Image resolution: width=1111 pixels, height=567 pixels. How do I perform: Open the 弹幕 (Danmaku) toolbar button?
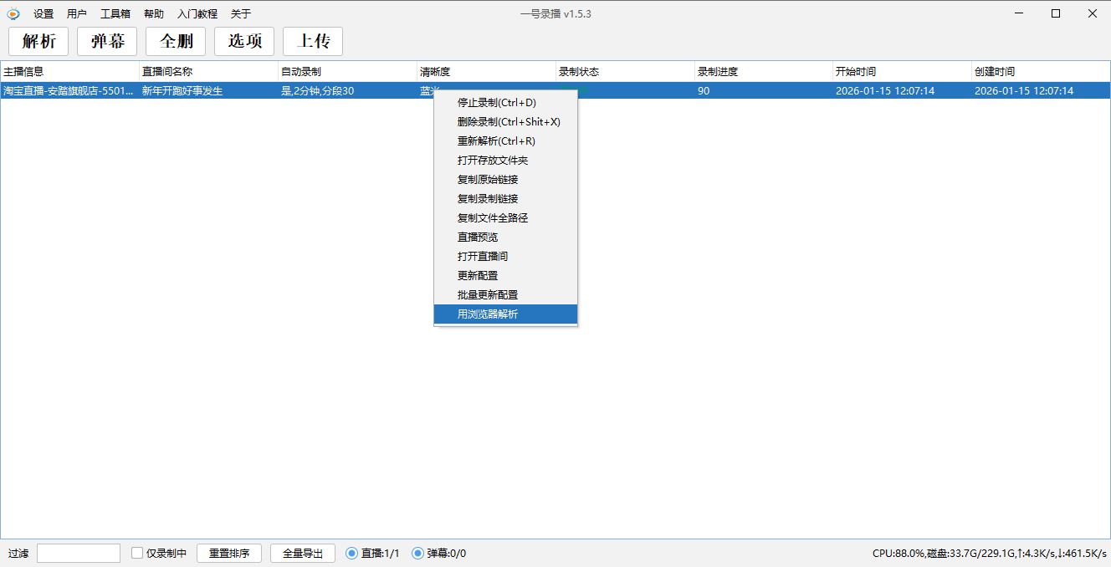106,41
